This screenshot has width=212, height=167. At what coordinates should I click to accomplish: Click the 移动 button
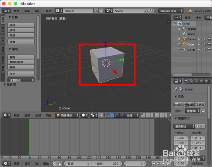coord(21,25)
